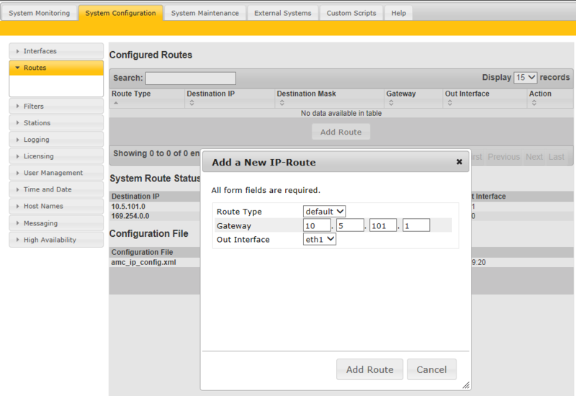Click sort icon under Gateway column
The width and height of the screenshot is (576, 396).
(x=391, y=103)
